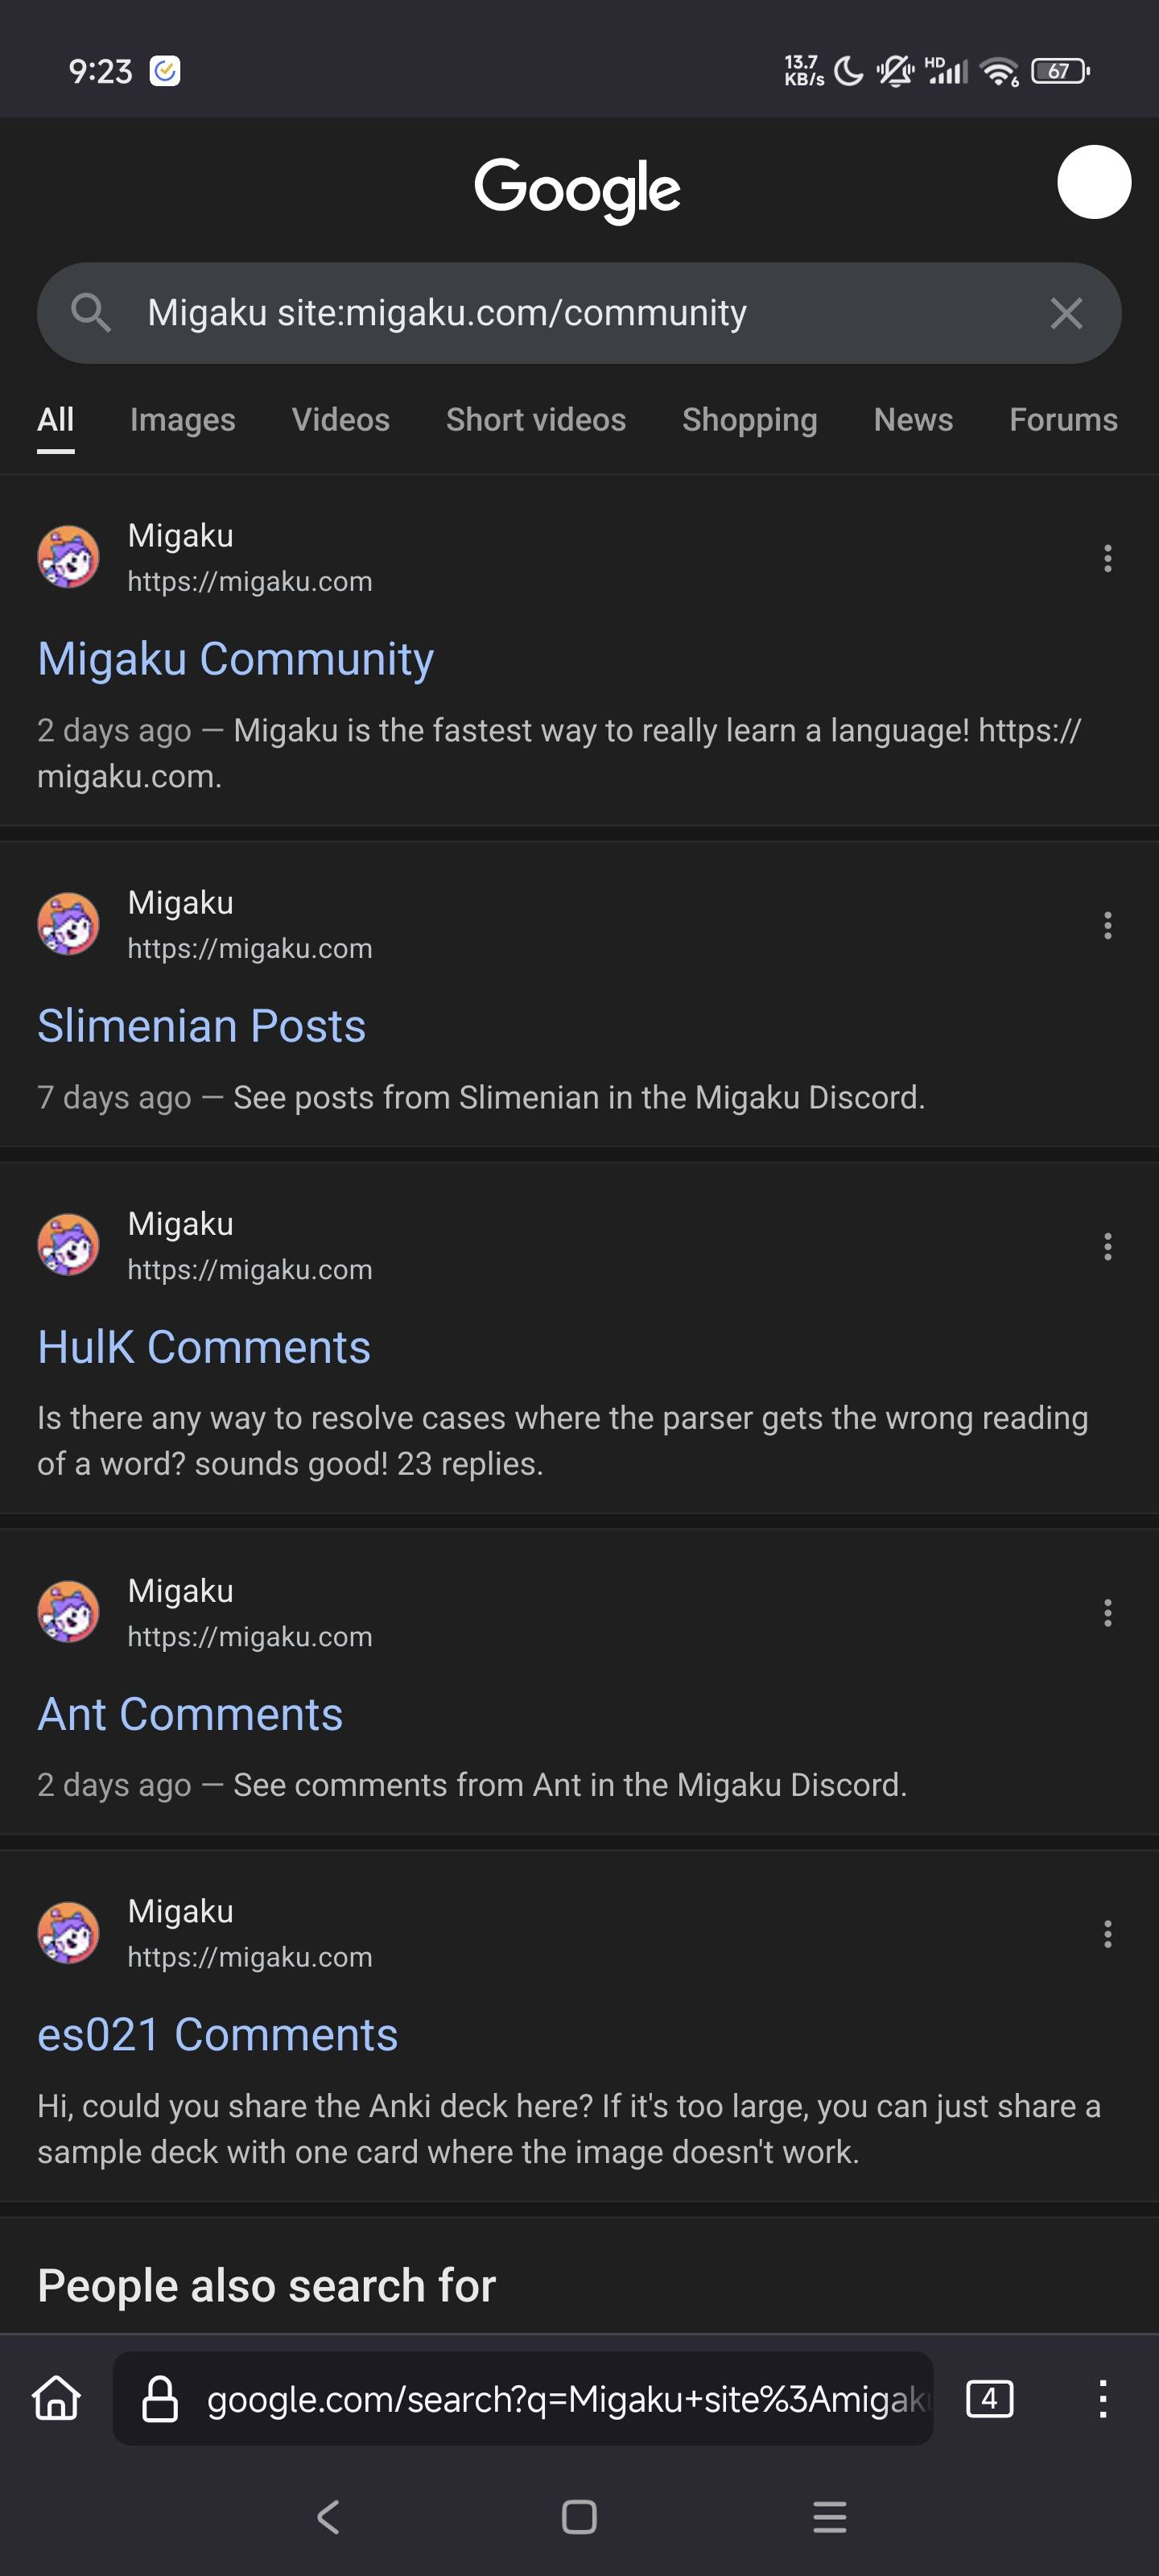Open more options for Slimenian Posts result
The image size is (1159, 2576).
click(x=1107, y=925)
